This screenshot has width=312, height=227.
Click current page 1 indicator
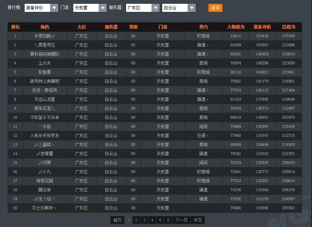(129, 220)
